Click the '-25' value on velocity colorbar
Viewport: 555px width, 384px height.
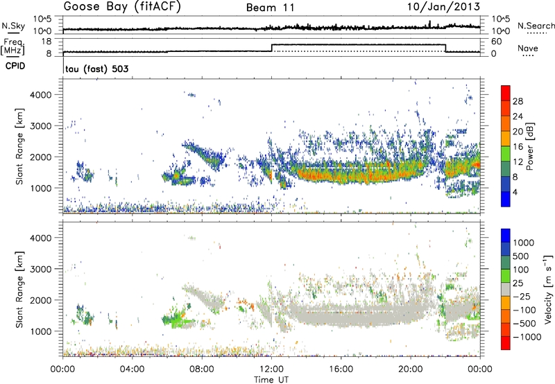coord(524,296)
